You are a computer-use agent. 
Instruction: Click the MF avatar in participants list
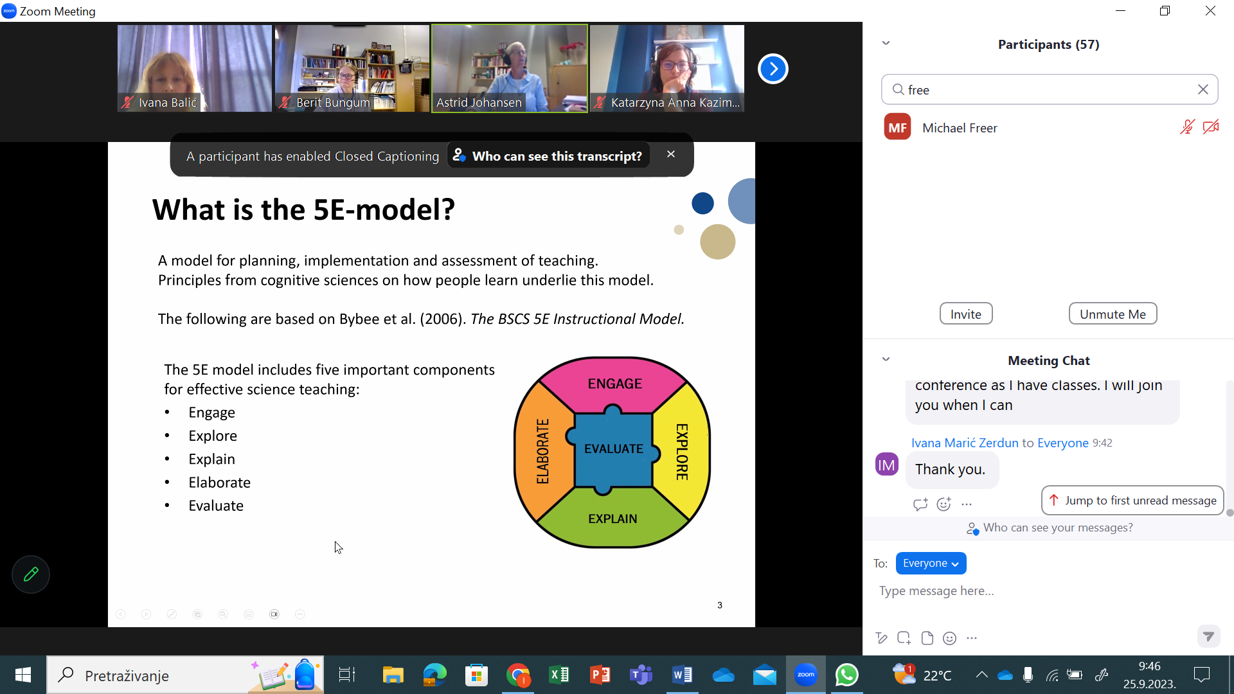coord(897,127)
